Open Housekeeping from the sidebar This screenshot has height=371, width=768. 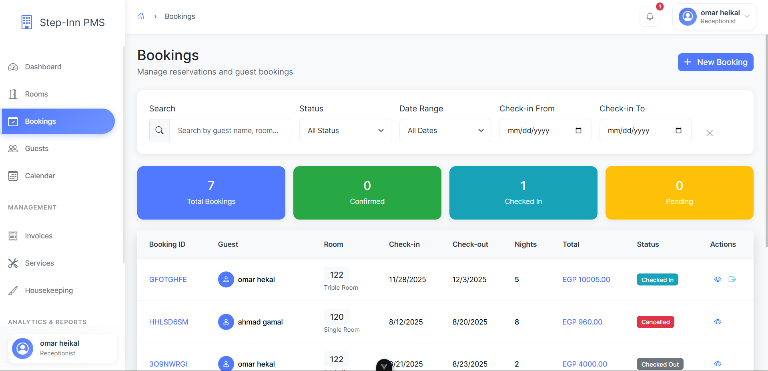pyautogui.click(x=49, y=290)
